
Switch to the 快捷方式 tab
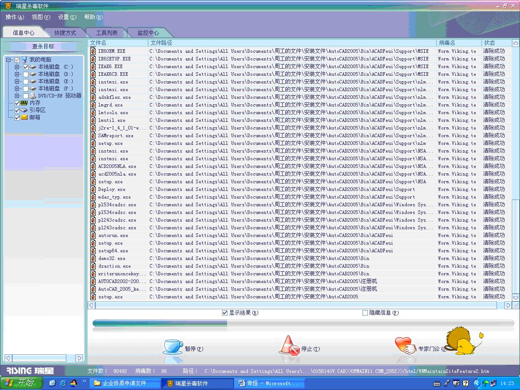pyautogui.click(x=65, y=33)
